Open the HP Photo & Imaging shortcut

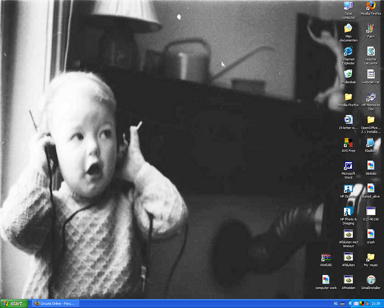coord(348,212)
